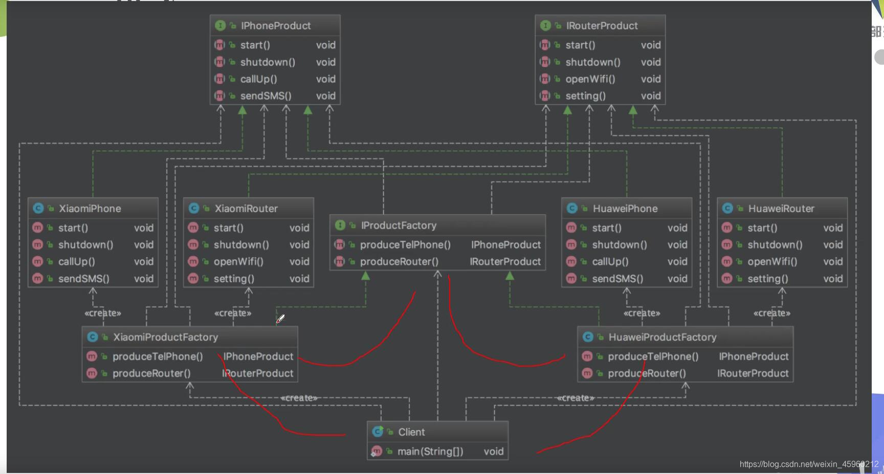Click setting() in HuaweiRouter
The height and width of the screenshot is (474, 884).
tap(767, 279)
